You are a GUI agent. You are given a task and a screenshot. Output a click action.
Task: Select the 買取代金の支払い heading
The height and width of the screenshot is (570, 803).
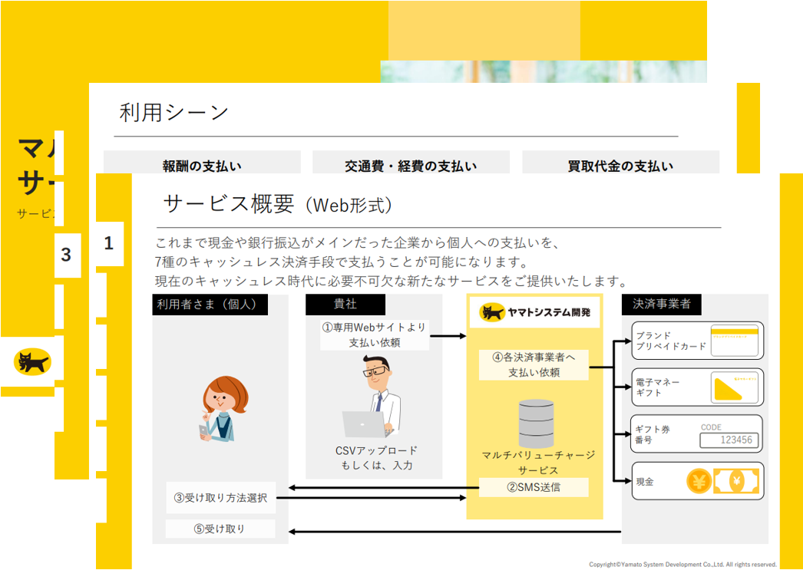click(x=620, y=166)
